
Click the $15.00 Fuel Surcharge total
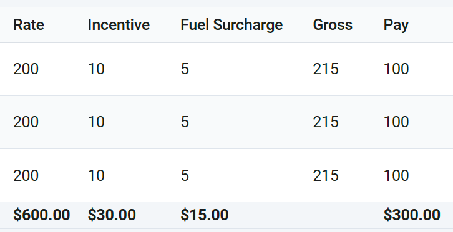(205, 215)
